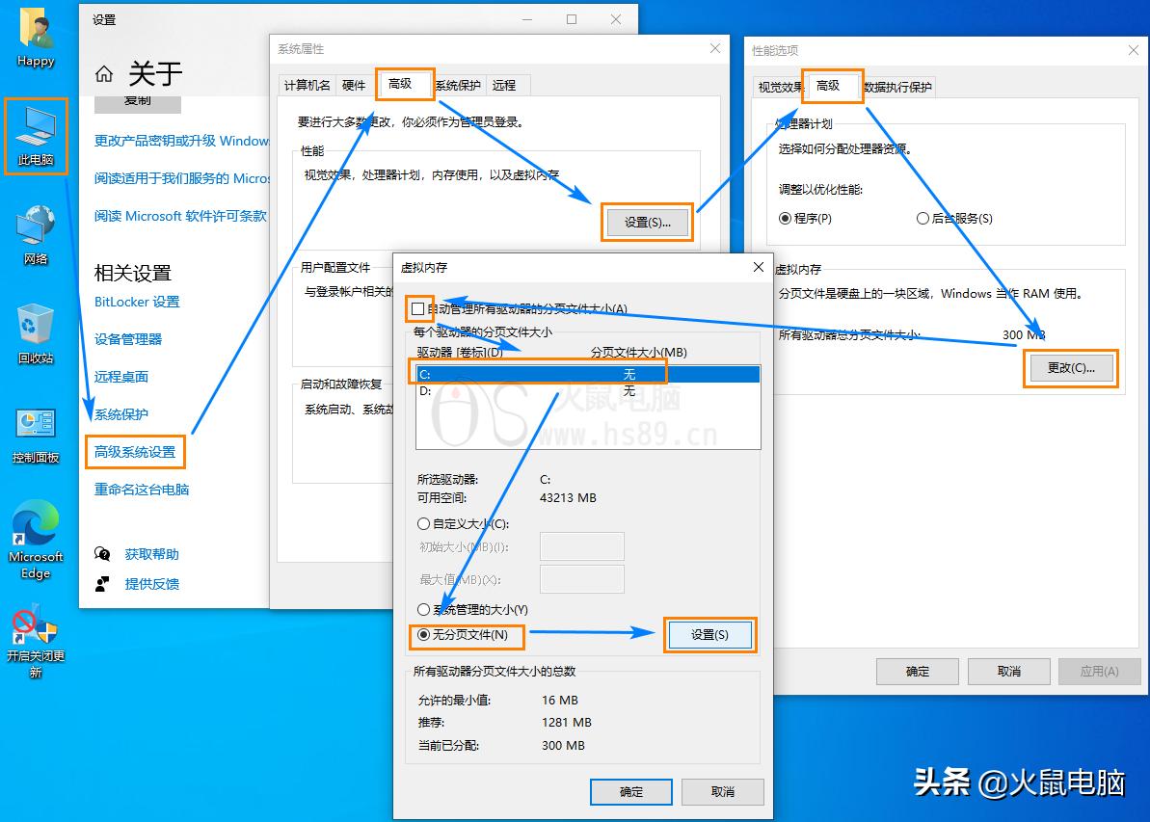
Task: Open 设备管理器 link
Action: pos(127,338)
